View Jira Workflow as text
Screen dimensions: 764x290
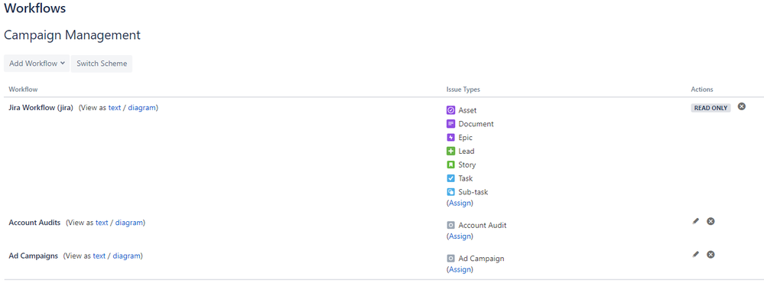[115, 108]
